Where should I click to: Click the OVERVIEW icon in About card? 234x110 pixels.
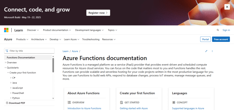[69, 103]
